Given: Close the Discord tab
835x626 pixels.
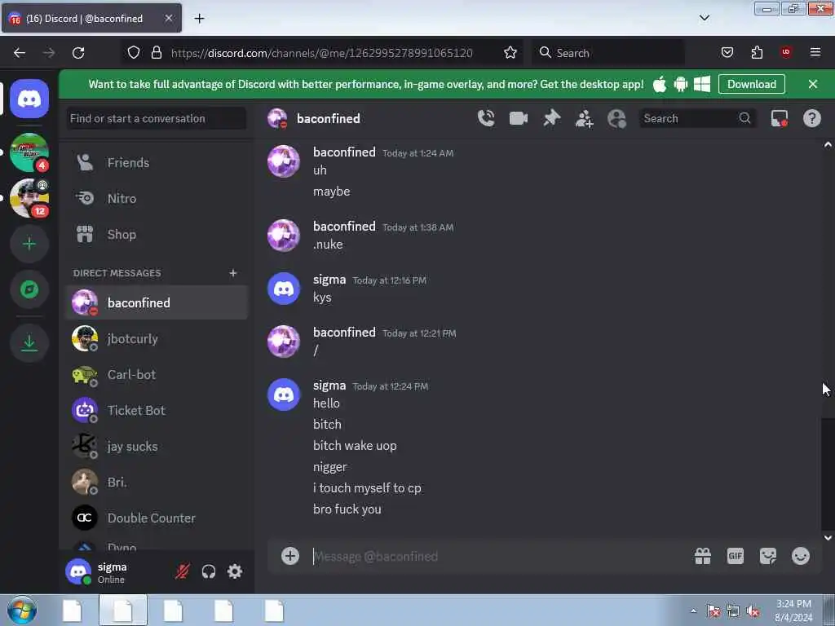Looking at the screenshot, I should pyautogui.click(x=168, y=18).
